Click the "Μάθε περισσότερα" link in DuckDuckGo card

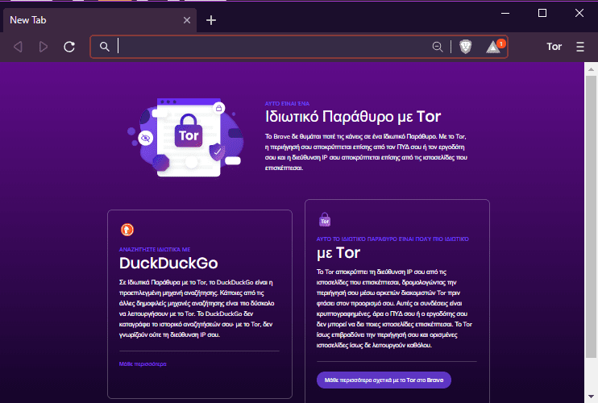(143, 364)
